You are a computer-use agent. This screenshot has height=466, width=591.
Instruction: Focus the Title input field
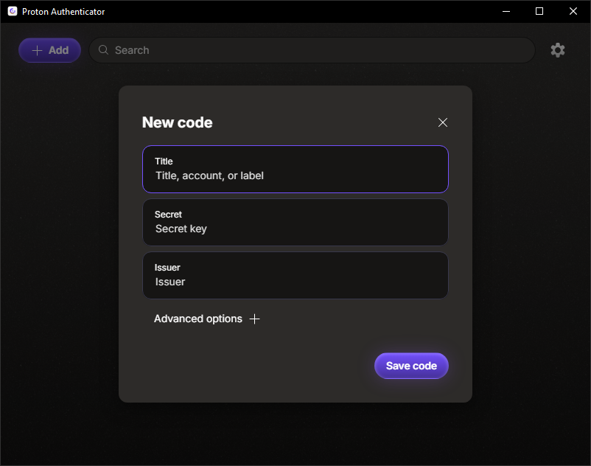(295, 175)
